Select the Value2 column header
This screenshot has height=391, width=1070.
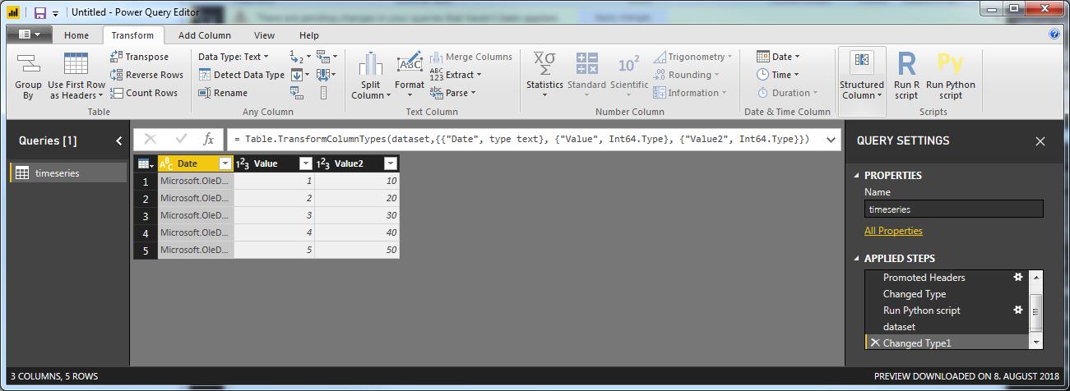coord(357,163)
